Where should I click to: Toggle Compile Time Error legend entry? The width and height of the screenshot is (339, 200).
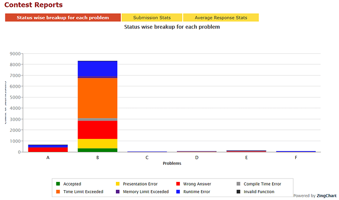pyautogui.click(x=259, y=184)
